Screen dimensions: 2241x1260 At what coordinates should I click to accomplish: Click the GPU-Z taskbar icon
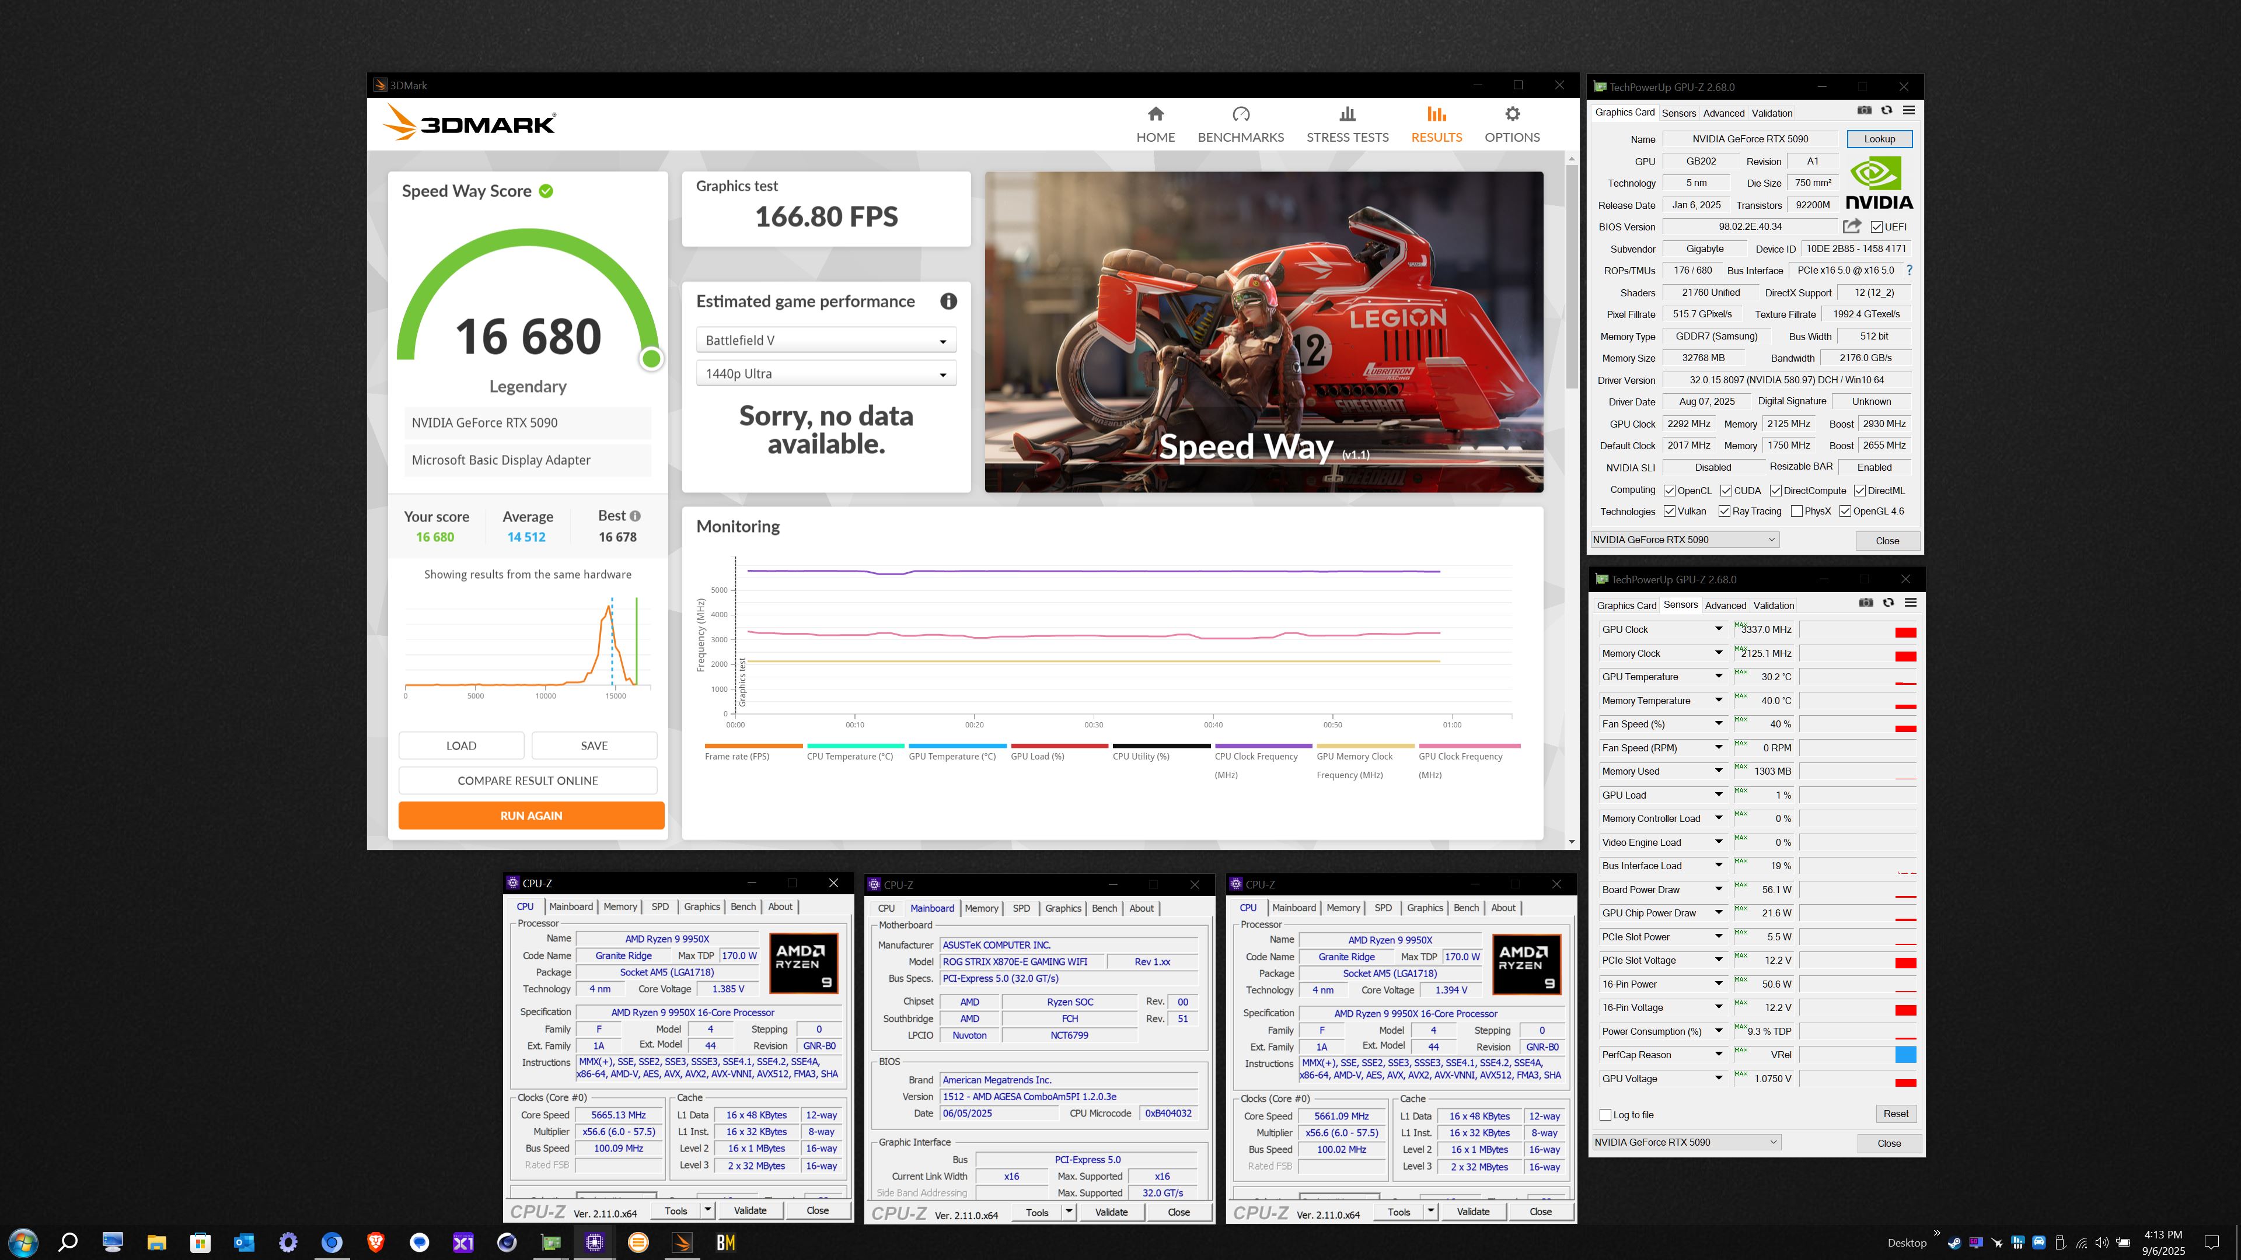pyautogui.click(x=551, y=1242)
